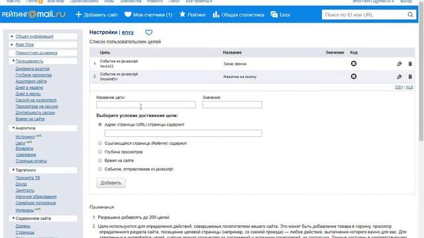Click the heart favorite icon next to envy
The width and height of the screenshot is (424, 238).
(148, 32)
